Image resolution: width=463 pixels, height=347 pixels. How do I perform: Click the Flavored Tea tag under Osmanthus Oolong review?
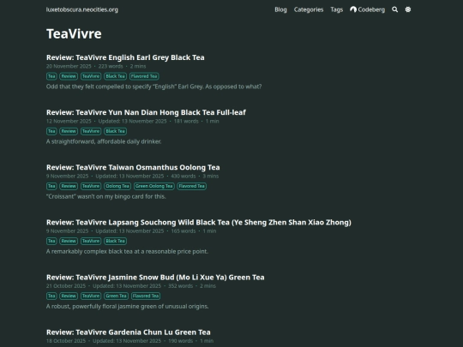click(192, 186)
